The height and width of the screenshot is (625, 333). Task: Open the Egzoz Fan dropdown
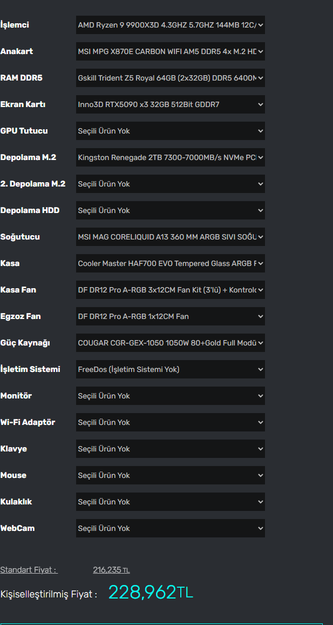tap(170, 316)
